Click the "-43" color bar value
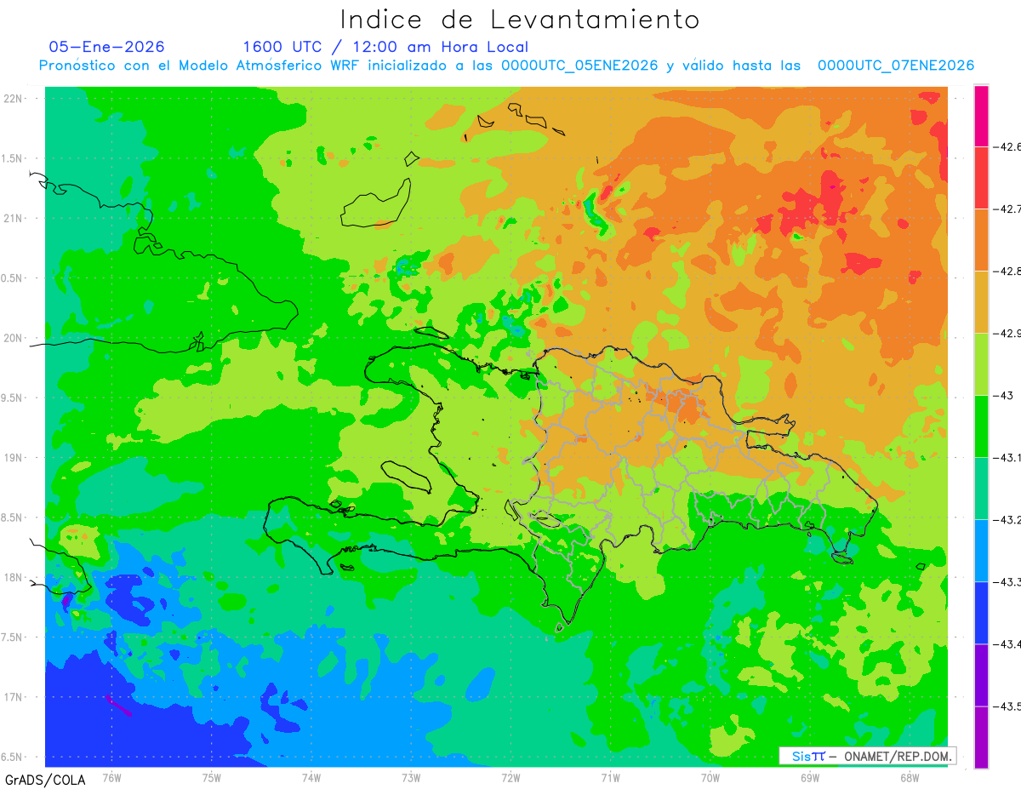 tap(1003, 396)
